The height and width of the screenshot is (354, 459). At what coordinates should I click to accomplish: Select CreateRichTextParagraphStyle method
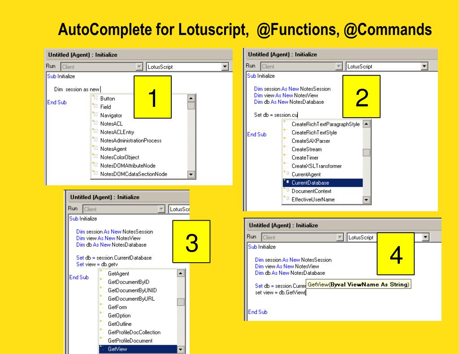pyautogui.click(x=325, y=124)
